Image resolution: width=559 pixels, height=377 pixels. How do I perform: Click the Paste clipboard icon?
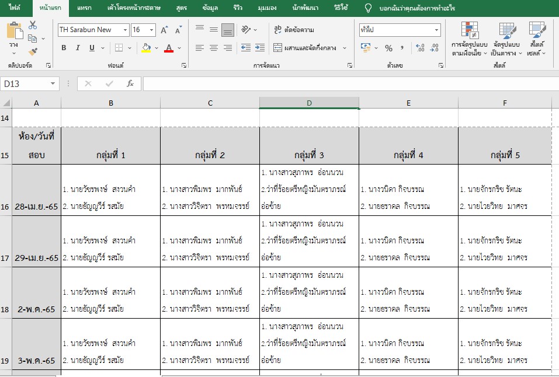point(15,31)
